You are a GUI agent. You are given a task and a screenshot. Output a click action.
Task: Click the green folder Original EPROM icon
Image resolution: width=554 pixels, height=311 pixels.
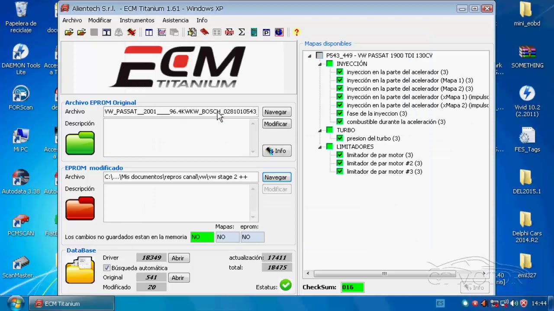point(80,143)
